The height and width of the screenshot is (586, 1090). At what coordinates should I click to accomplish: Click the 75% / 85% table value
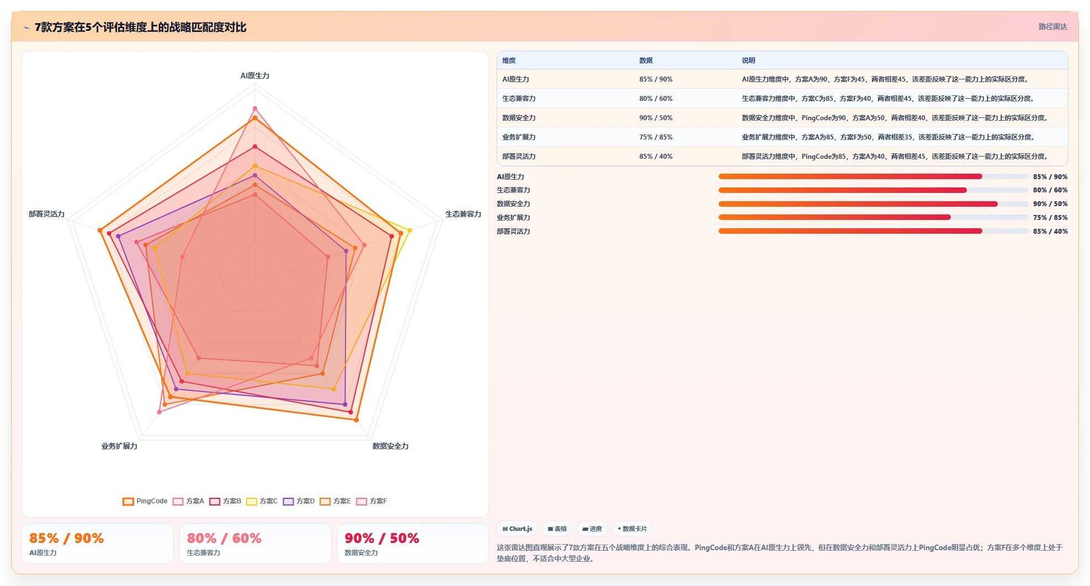point(656,137)
